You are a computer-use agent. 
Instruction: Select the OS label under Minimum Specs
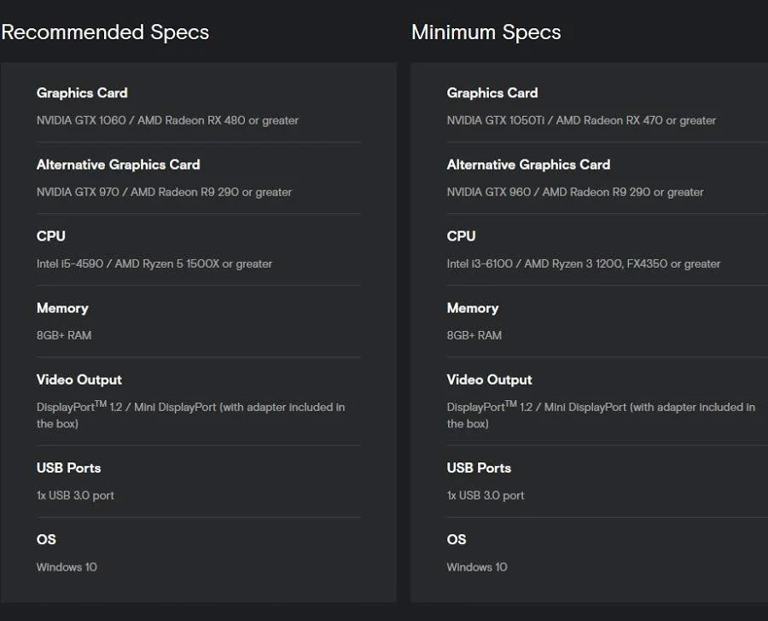click(x=457, y=539)
